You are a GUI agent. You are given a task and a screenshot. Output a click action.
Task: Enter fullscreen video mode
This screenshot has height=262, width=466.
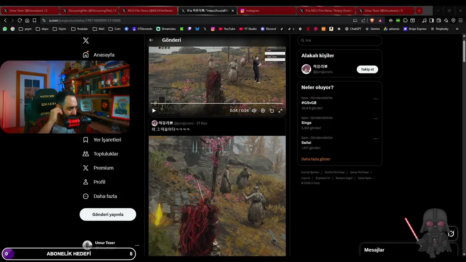[x=280, y=111]
